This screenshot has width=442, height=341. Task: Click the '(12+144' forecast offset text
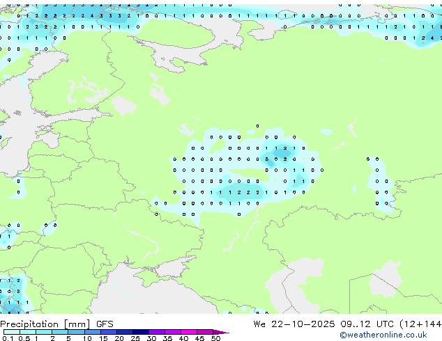pos(420,324)
